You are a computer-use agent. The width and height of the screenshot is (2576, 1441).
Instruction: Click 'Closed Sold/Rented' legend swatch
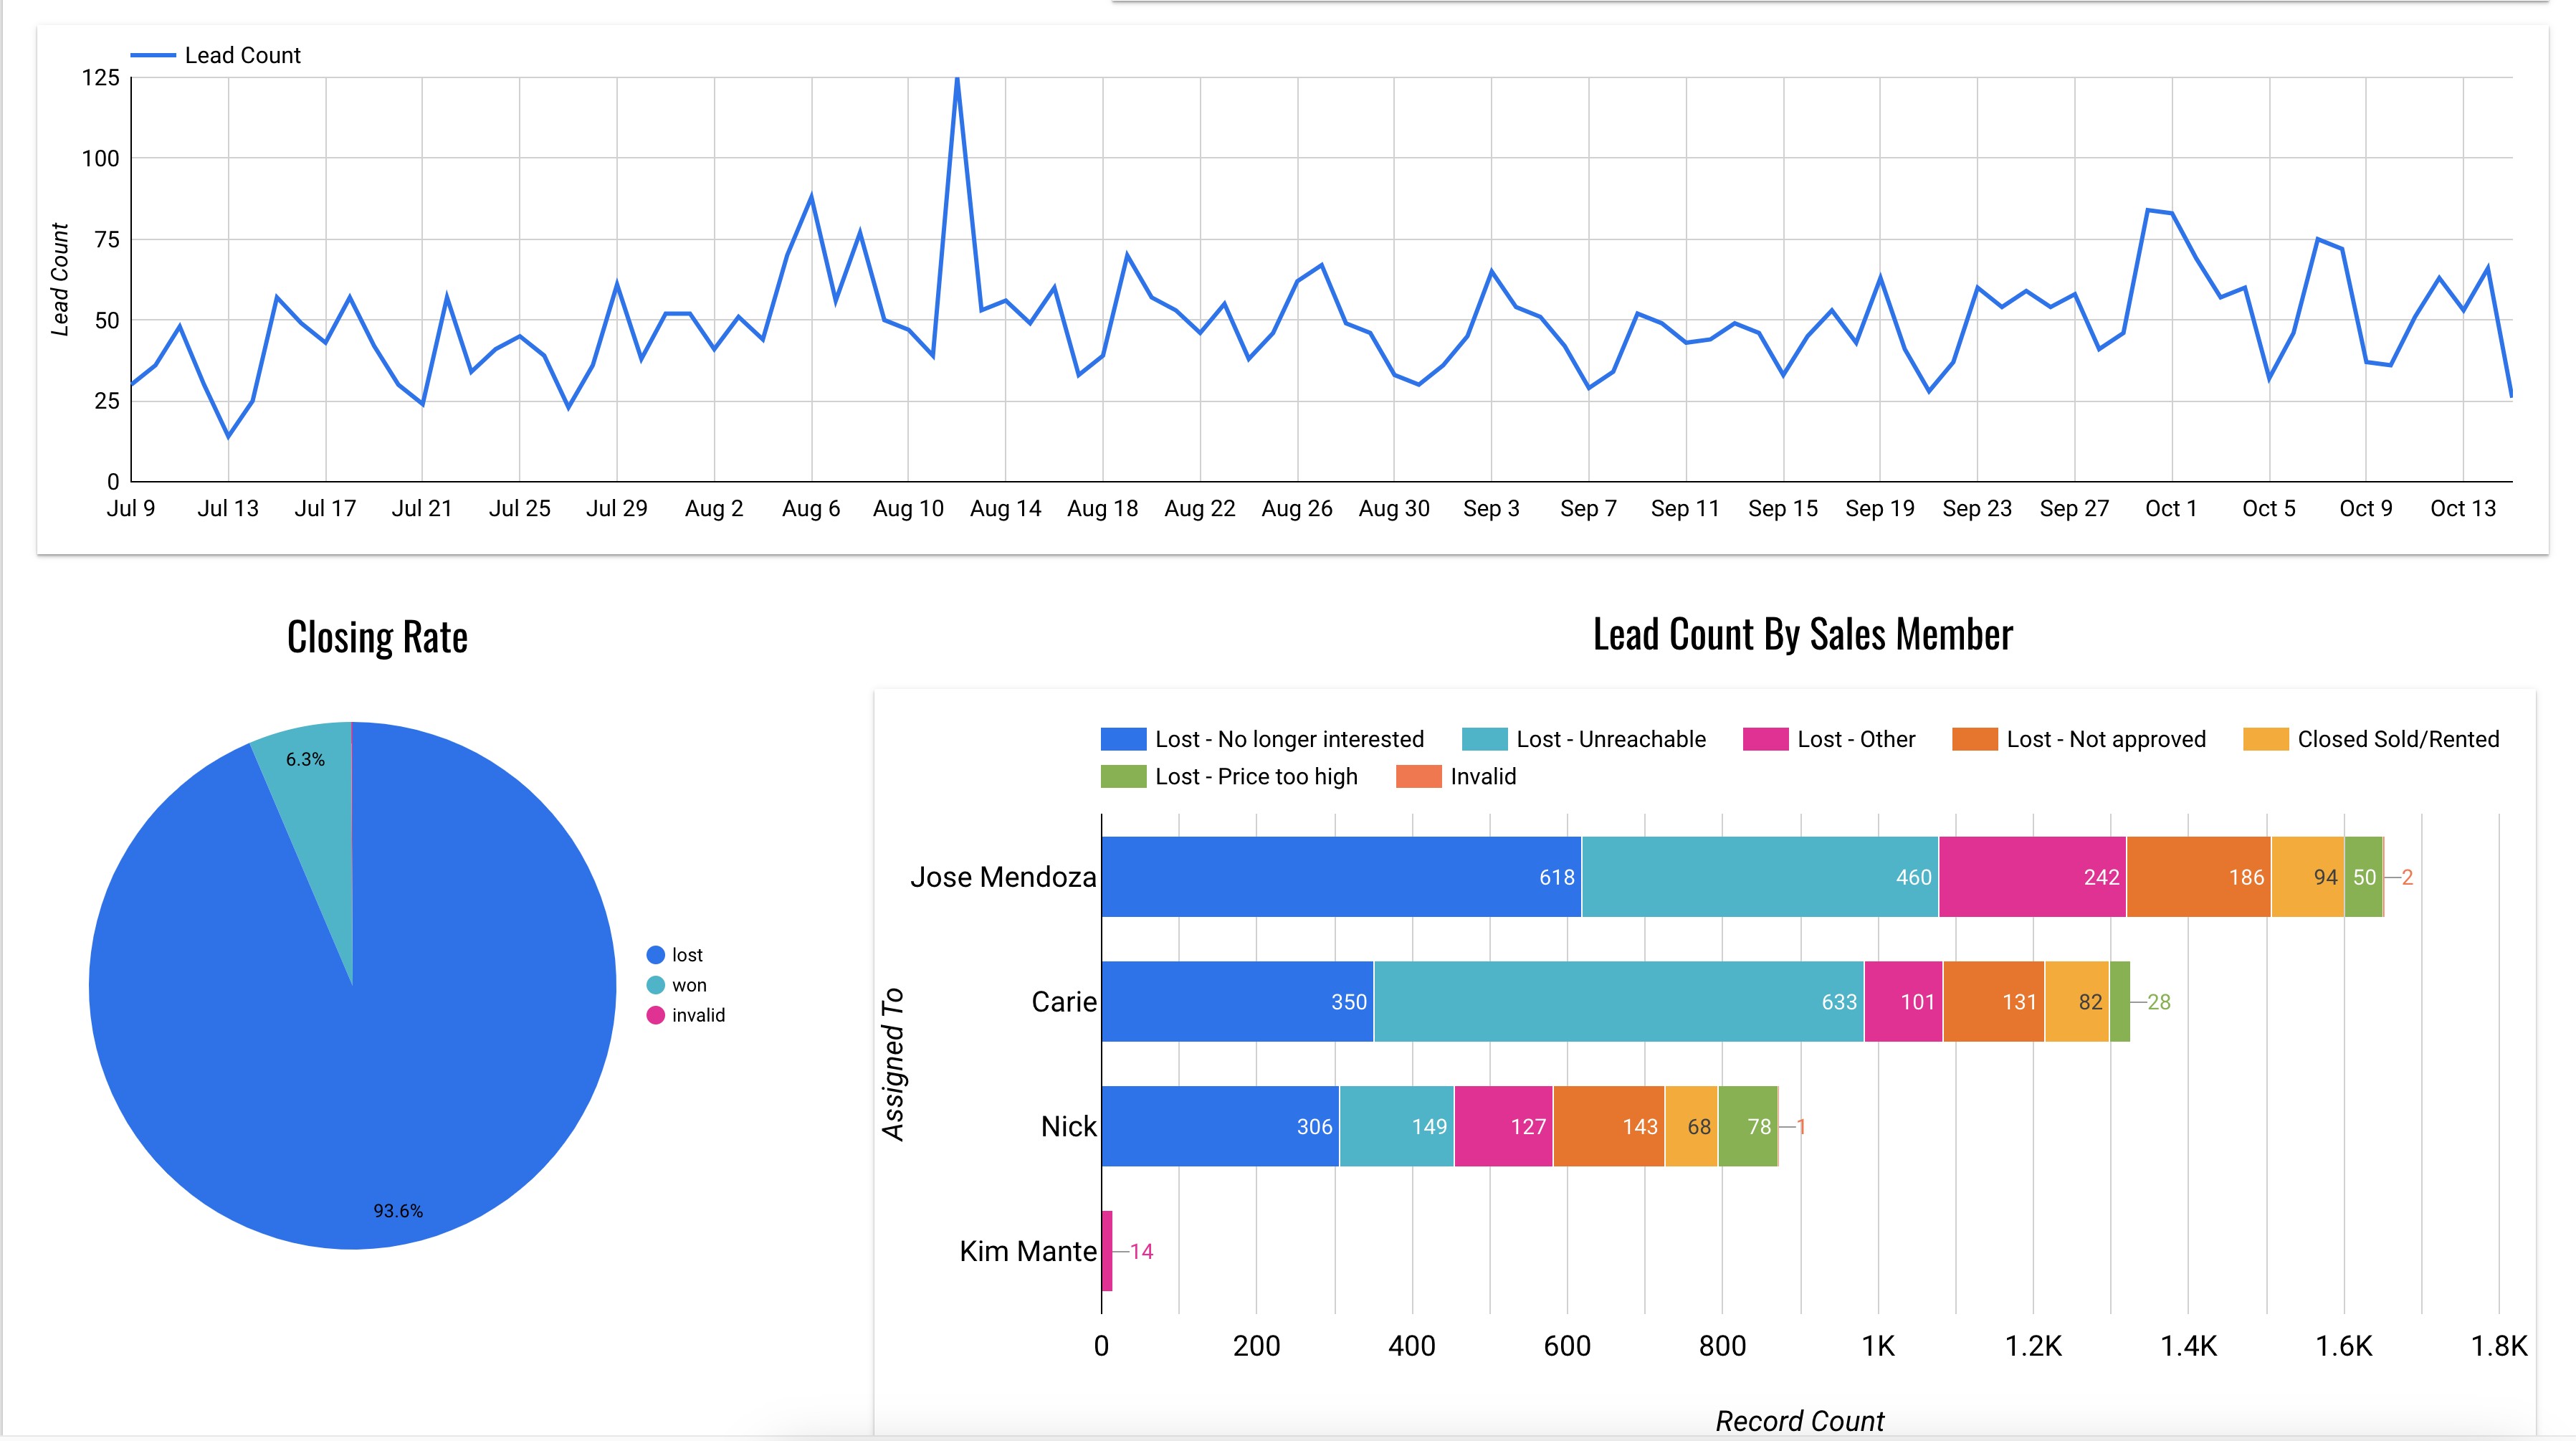(x=2265, y=739)
